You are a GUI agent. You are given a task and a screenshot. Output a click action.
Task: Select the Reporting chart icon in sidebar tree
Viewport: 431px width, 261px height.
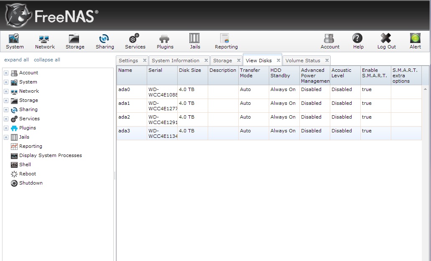coord(14,147)
